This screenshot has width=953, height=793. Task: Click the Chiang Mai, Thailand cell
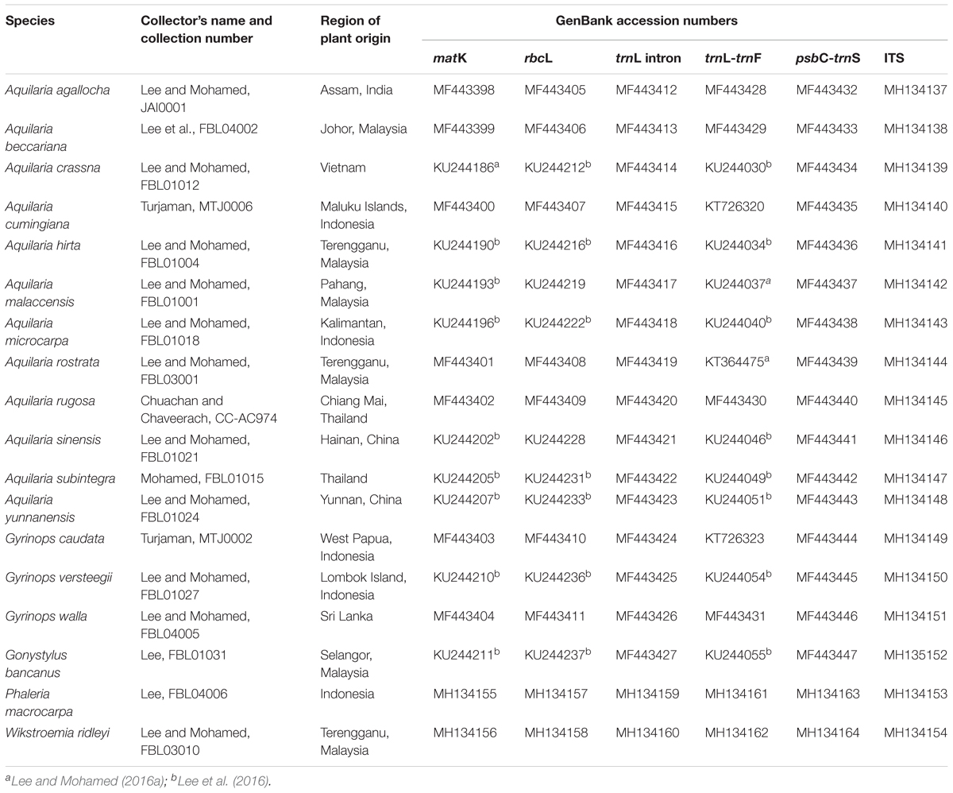pyautogui.click(x=351, y=410)
